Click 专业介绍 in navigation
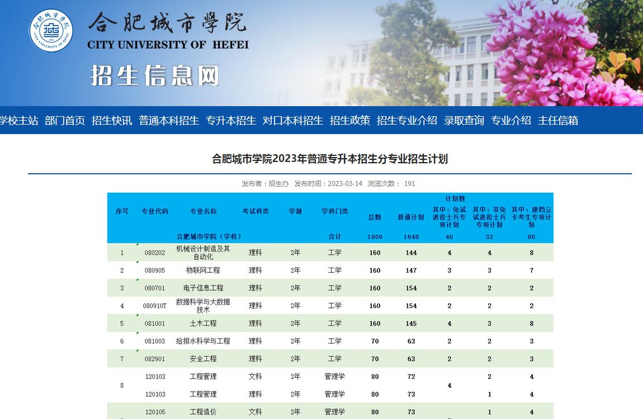This screenshot has width=643, height=419. pyautogui.click(x=511, y=121)
